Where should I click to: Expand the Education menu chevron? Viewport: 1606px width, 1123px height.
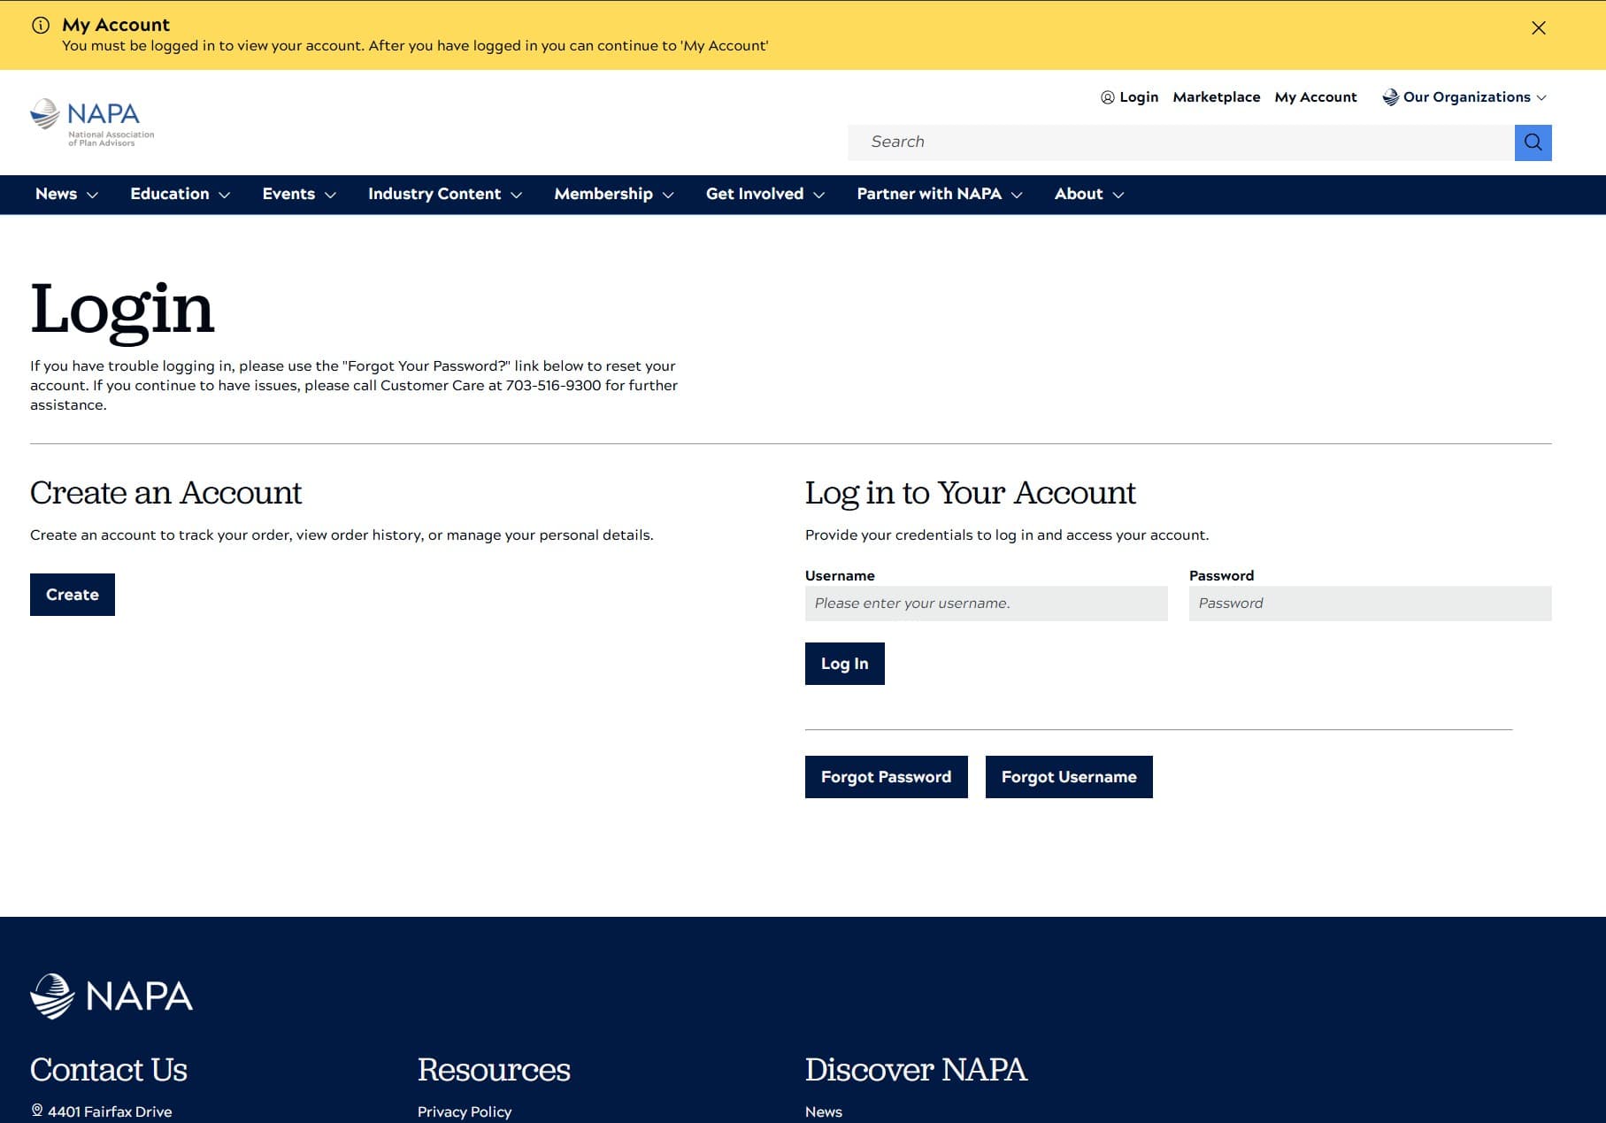(x=225, y=195)
